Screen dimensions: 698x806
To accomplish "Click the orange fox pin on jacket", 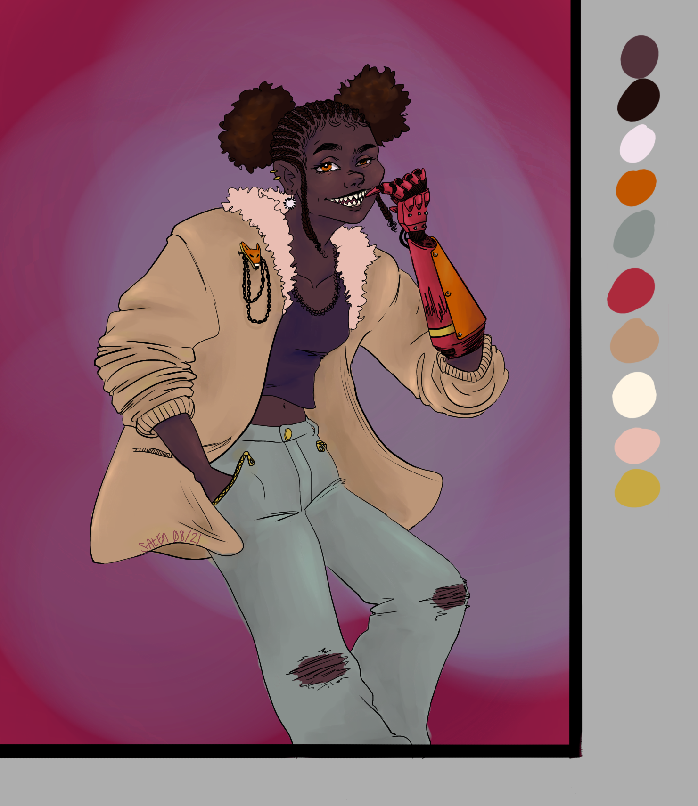I will coord(252,255).
